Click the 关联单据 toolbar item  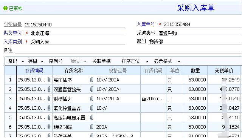(x=101, y=61)
